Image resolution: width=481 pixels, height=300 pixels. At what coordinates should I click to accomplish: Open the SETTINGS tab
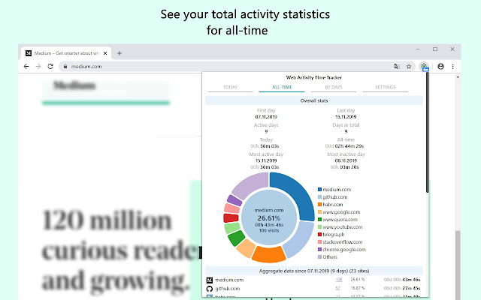[x=386, y=88]
